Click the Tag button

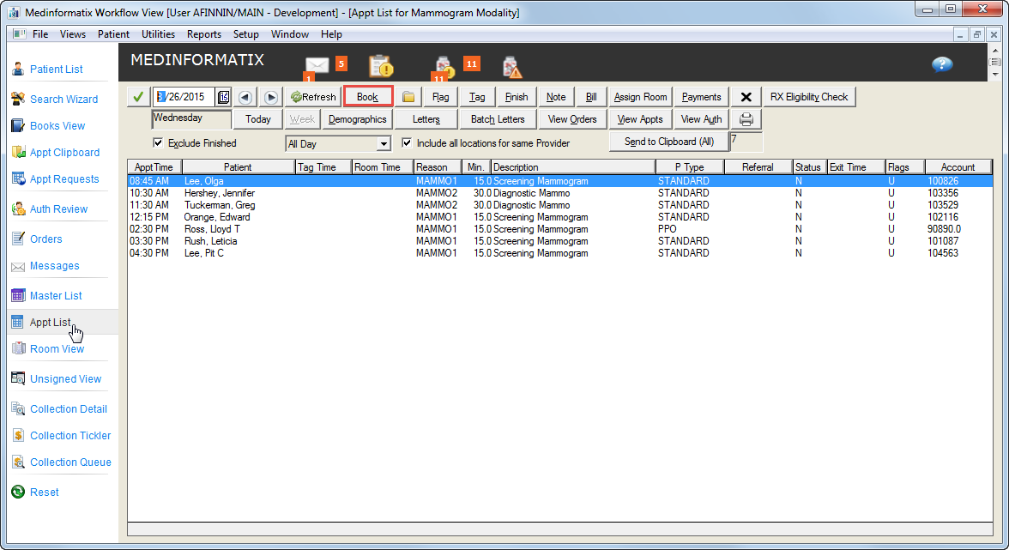pyautogui.click(x=477, y=97)
